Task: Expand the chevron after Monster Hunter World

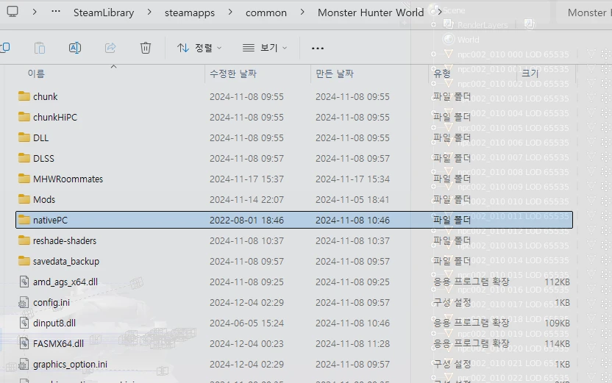Action: click(x=440, y=12)
